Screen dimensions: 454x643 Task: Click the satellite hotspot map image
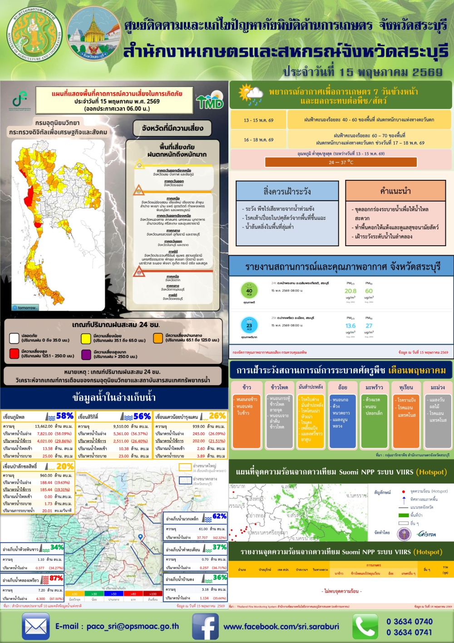[298, 512]
